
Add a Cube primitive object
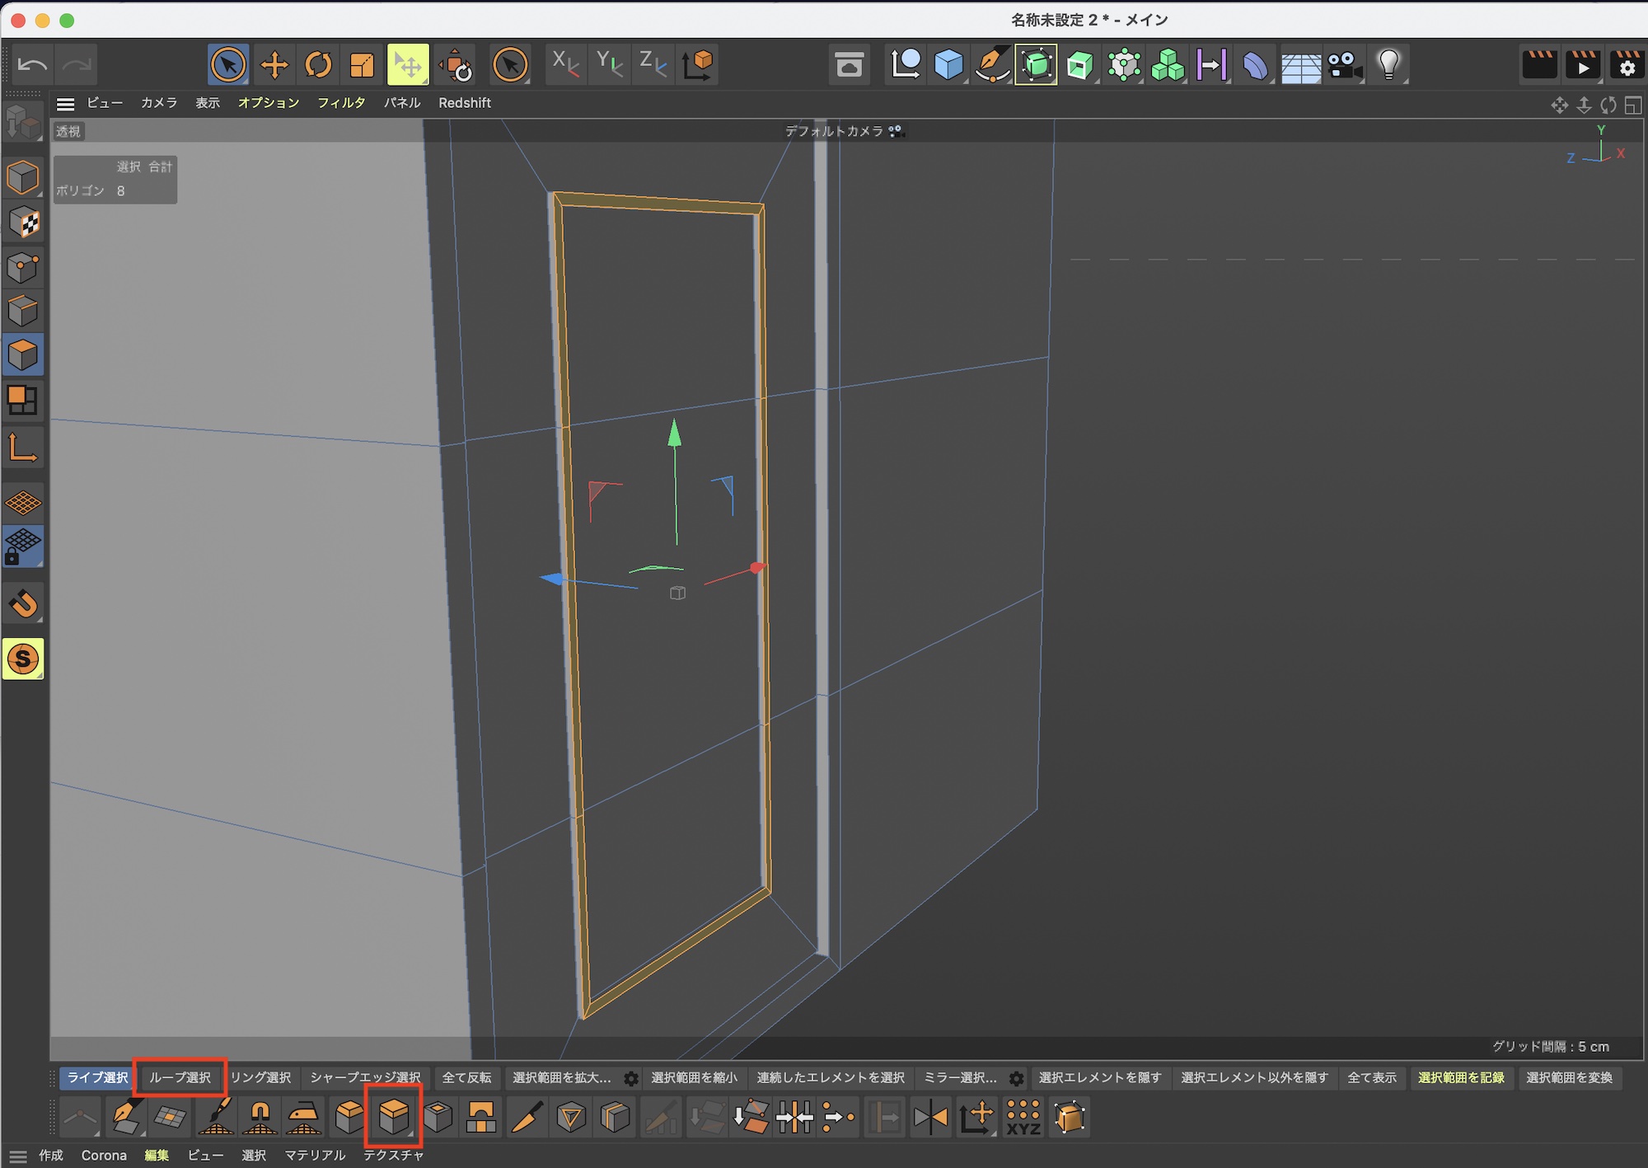[x=948, y=64]
